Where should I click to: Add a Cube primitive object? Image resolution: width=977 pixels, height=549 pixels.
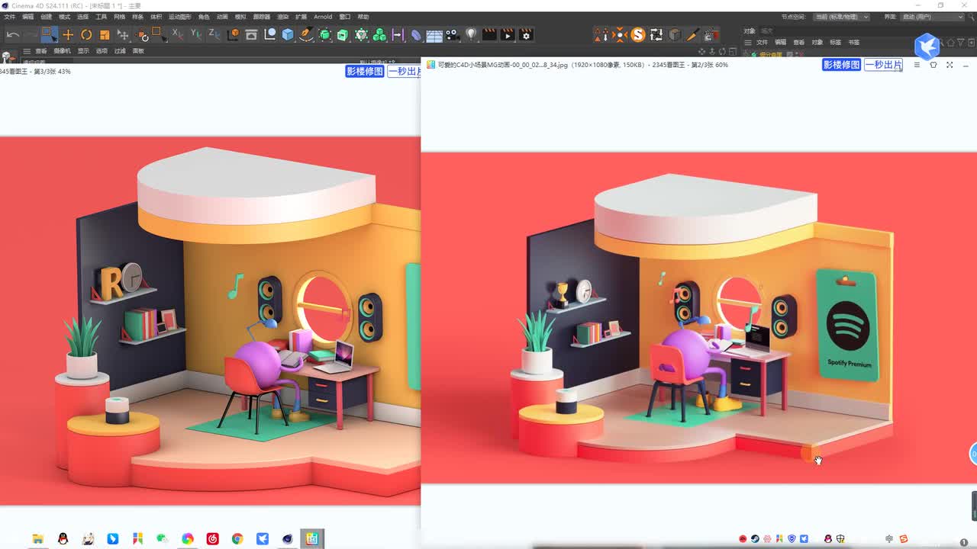pyautogui.click(x=288, y=35)
